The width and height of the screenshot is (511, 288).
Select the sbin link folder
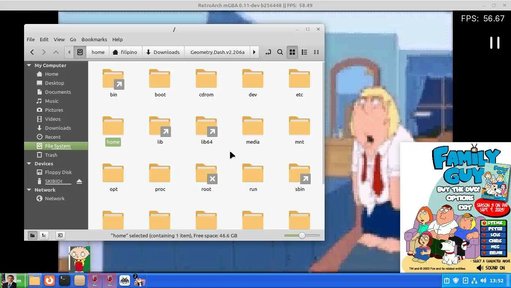[x=299, y=178]
